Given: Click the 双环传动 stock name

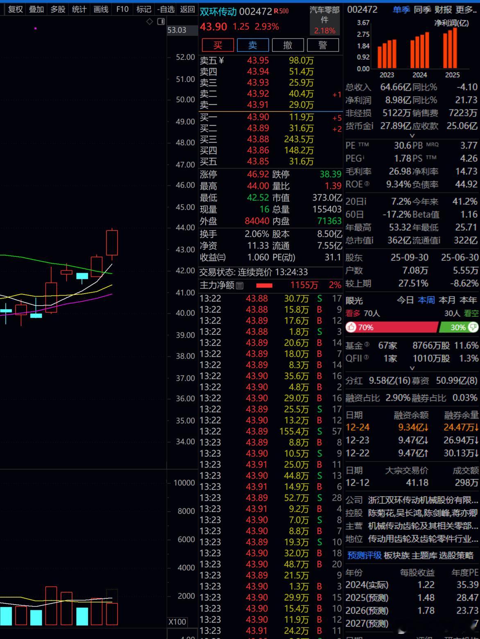Looking at the screenshot, I should click(218, 11).
